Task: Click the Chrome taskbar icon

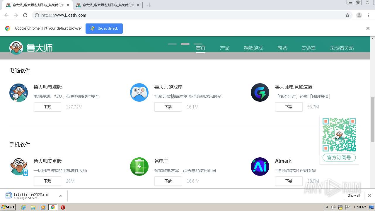Action: click(53, 207)
